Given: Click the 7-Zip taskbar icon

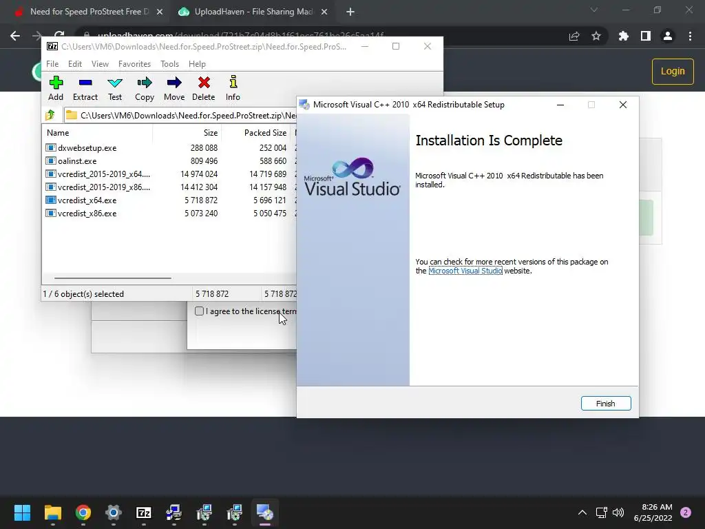Looking at the screenshot, I should (143, 512).
